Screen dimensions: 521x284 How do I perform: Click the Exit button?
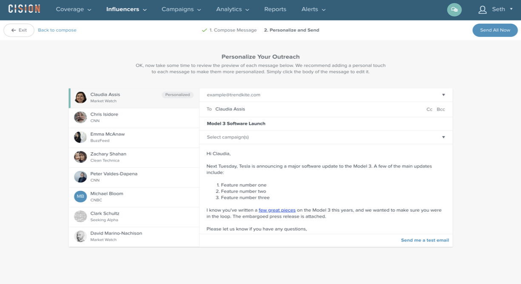pos(19,30)
